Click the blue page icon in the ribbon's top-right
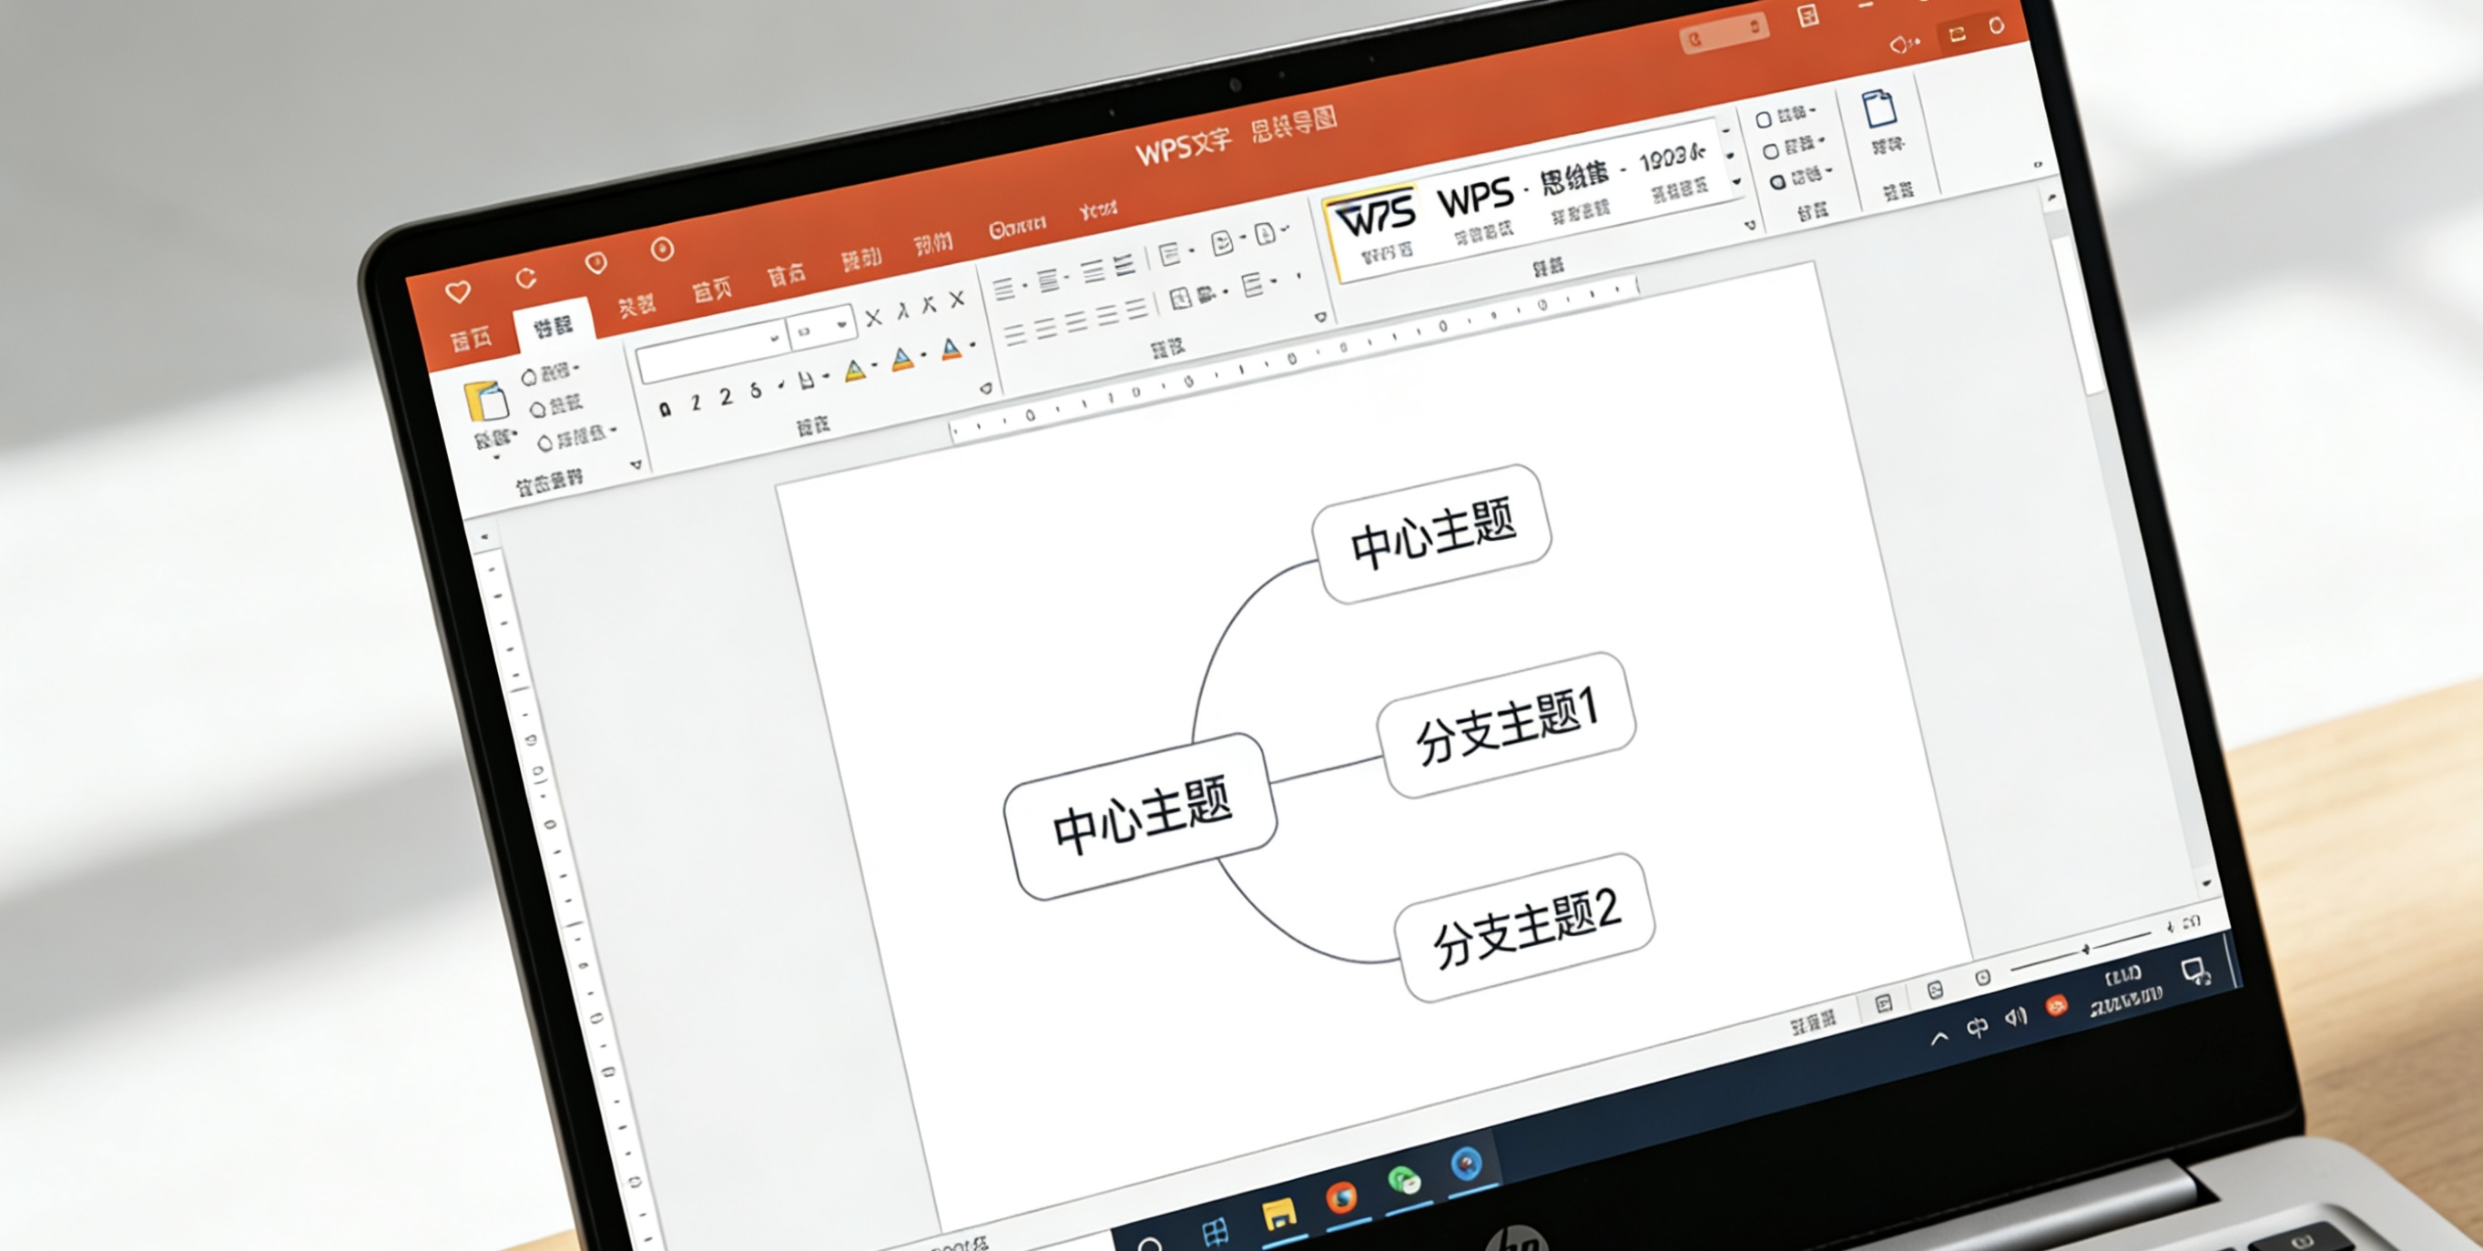 [x=1878, y=108]
